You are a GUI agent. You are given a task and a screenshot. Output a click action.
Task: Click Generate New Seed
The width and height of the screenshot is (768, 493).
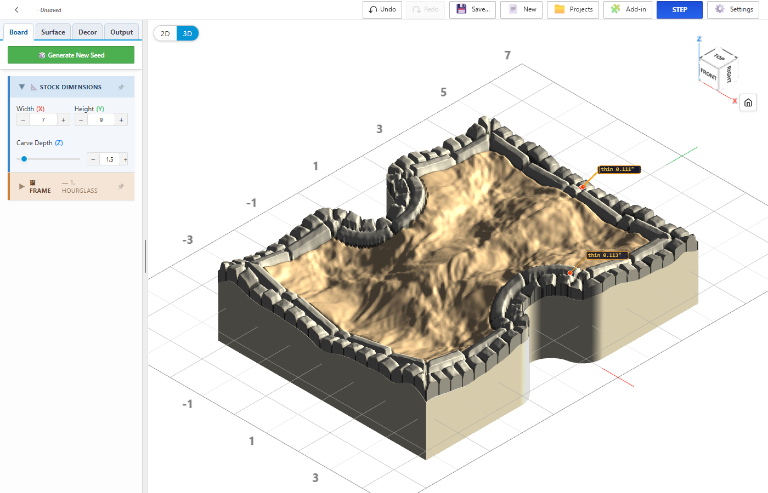click(71, 55)
